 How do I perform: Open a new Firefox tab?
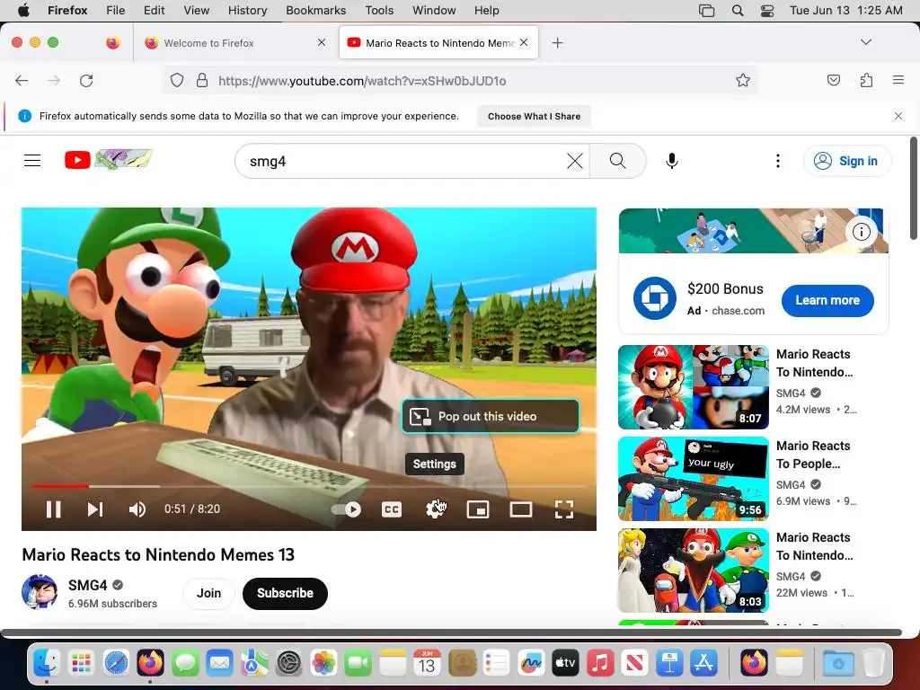[557, 43]
